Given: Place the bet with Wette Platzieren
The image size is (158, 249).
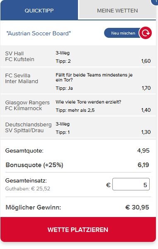Looking at the screenshot, I should (78, 229).
